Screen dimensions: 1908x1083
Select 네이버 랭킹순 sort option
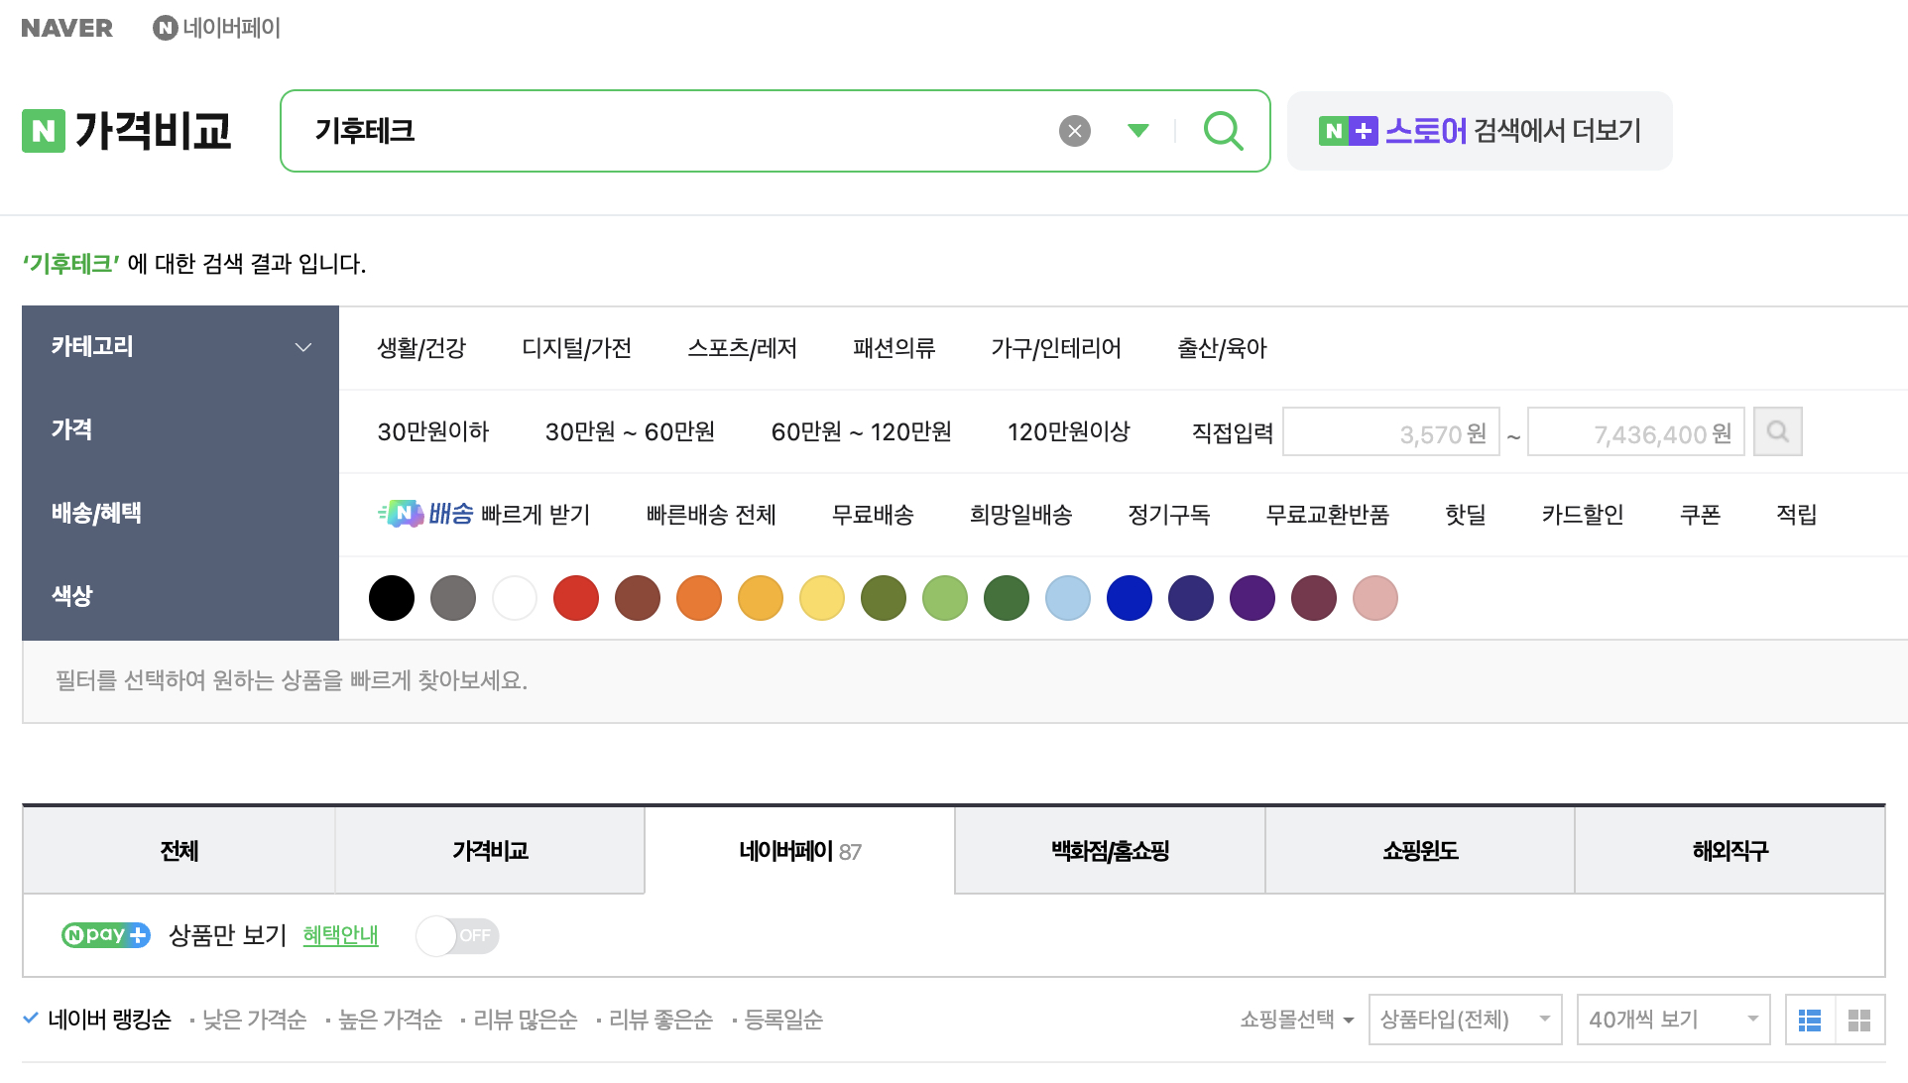[109, 1020]
